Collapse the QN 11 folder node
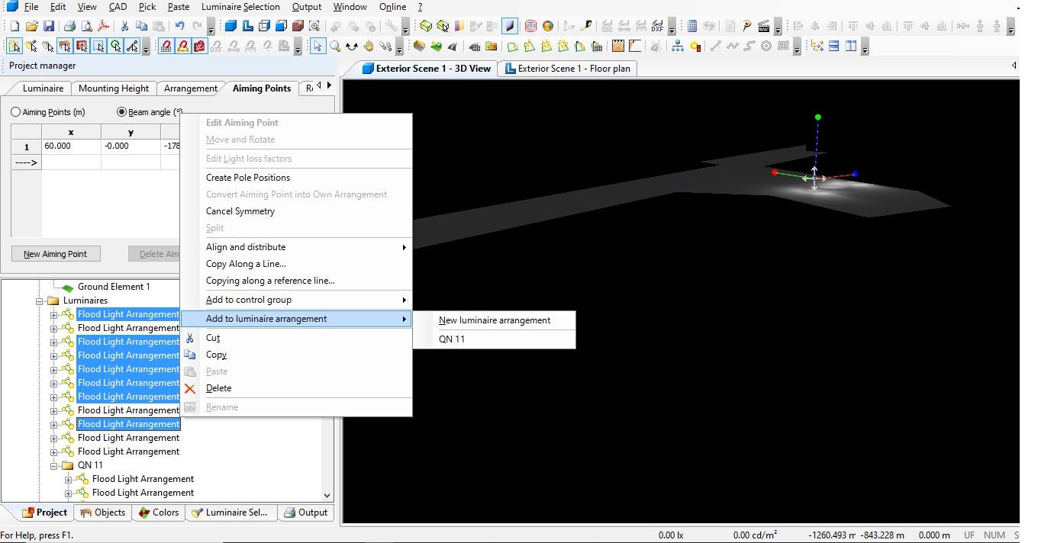This screenshot has height=543, width=1038. pyautogui.click(x=54, y=465)
